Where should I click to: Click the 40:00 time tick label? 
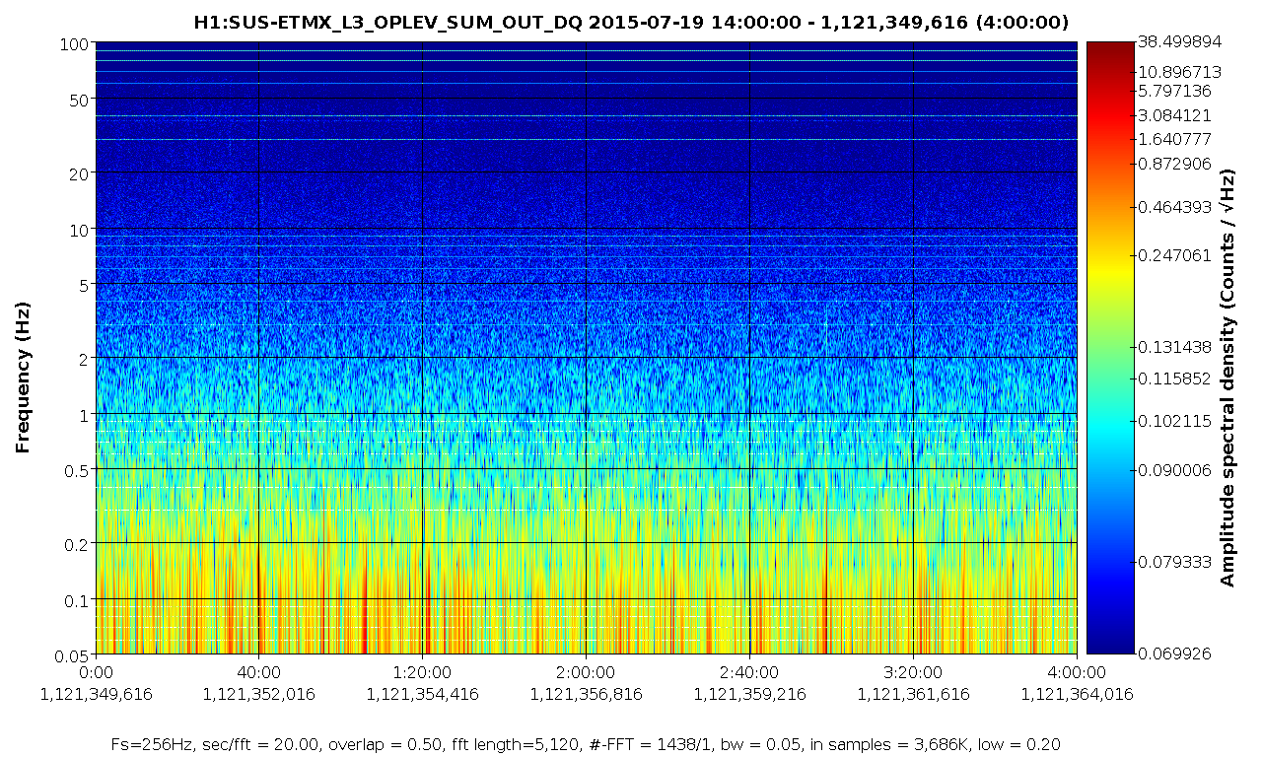pyautogui.click(x=258, y=672)
